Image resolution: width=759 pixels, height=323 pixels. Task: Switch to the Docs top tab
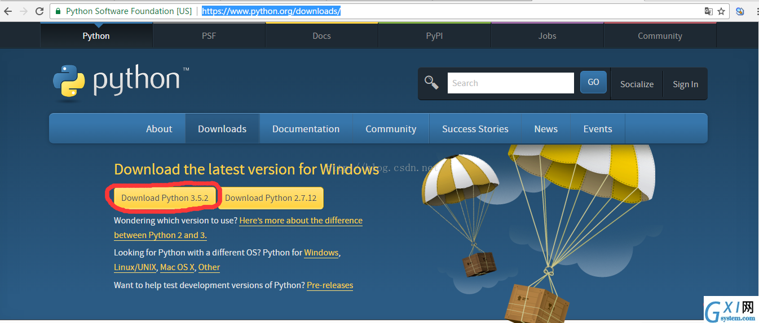pos(321,35)
